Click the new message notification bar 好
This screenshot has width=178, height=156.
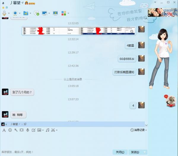pyautogui.click(x=72, y=124)
